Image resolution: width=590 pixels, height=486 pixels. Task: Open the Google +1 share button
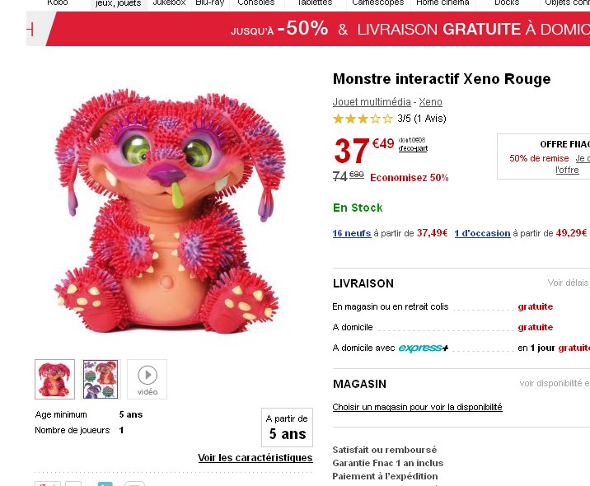click(48, 484)
